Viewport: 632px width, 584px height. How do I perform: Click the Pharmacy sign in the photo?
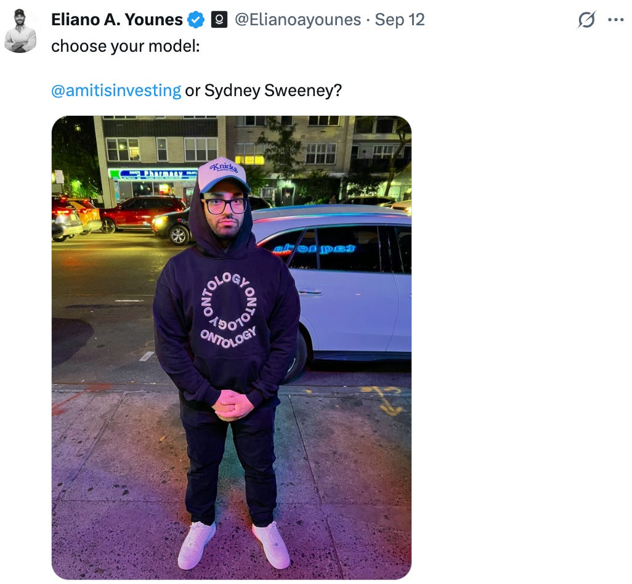(x=152, y=174)
